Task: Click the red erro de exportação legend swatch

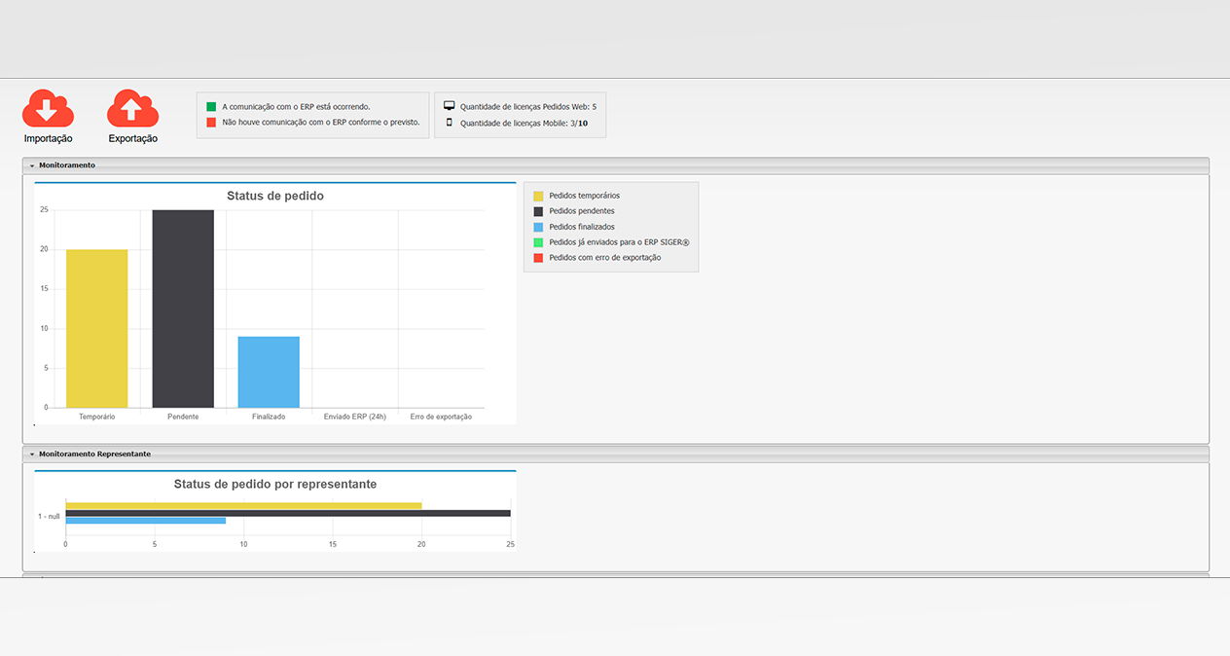Action: pyautogui.click(x=538, y=258)
